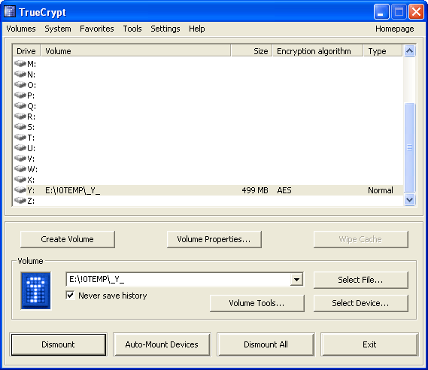Click Type column header

tap(383, 51)
